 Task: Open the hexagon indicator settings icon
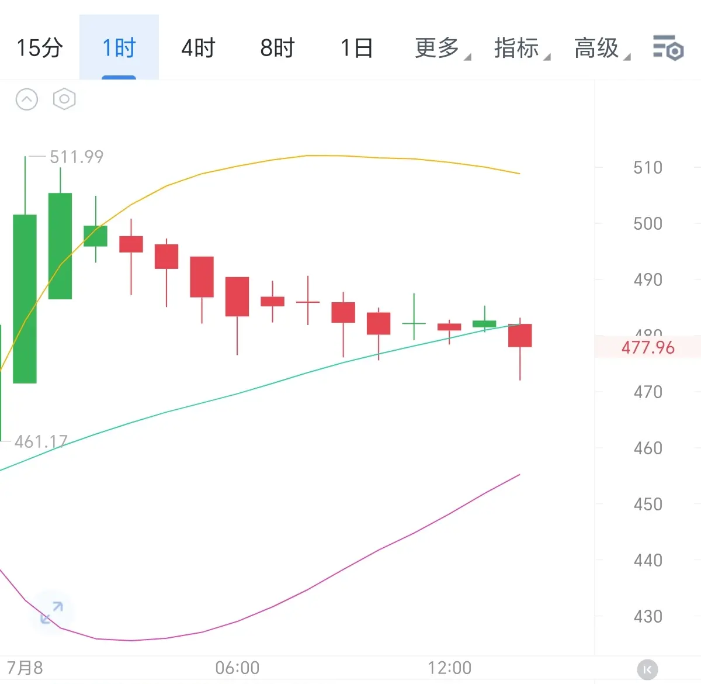pos(64,99)
